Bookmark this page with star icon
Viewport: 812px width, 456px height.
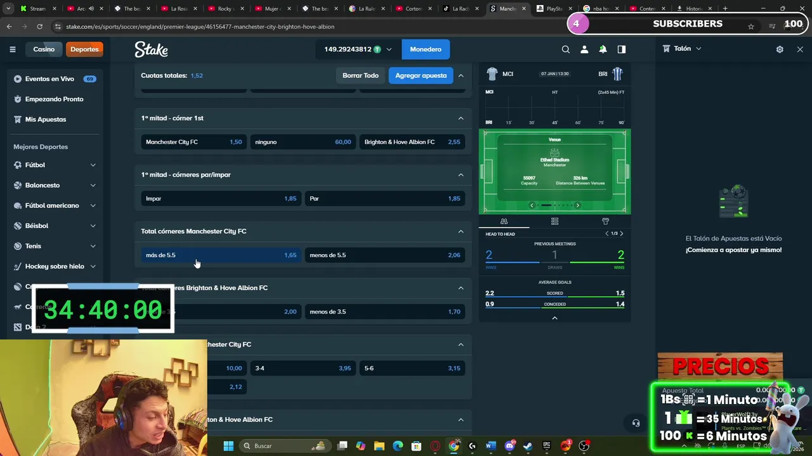[x=751, y=27]
